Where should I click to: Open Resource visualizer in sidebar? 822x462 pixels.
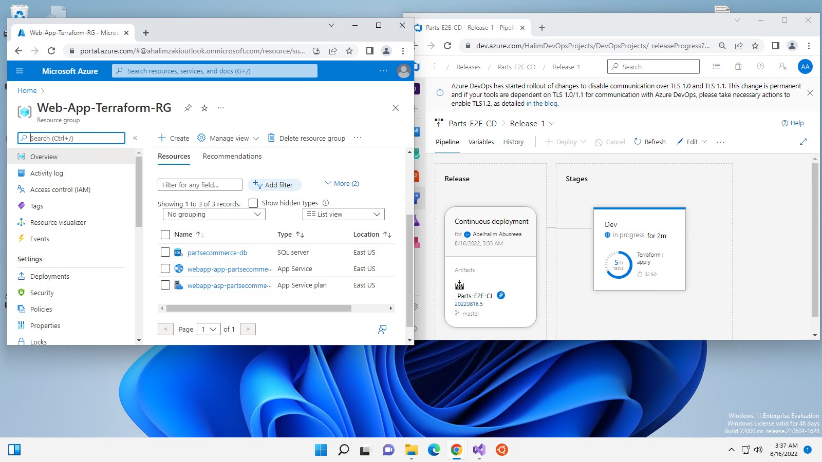point(58,222)
